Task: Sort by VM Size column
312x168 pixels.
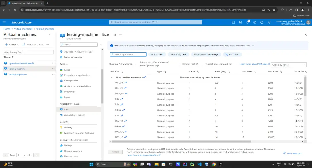Action: [x=117, y=71]
